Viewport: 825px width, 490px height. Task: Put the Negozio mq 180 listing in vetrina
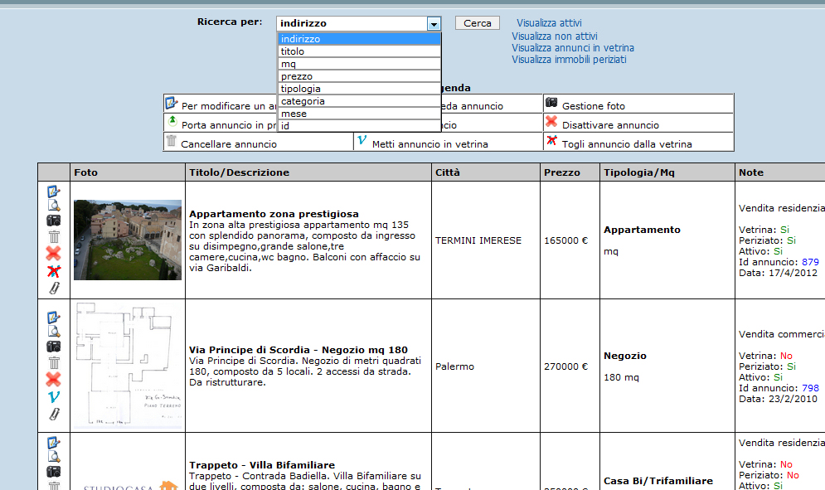pos(54,397)
